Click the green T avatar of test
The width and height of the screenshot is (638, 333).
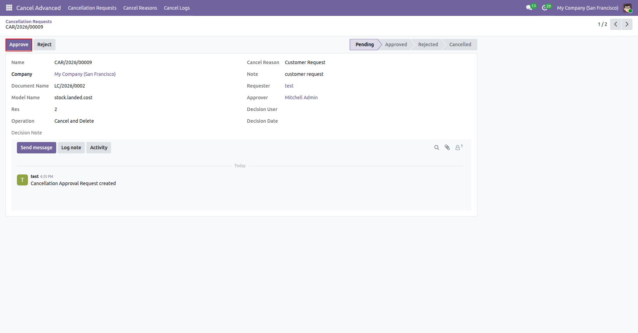click(22, 180)
